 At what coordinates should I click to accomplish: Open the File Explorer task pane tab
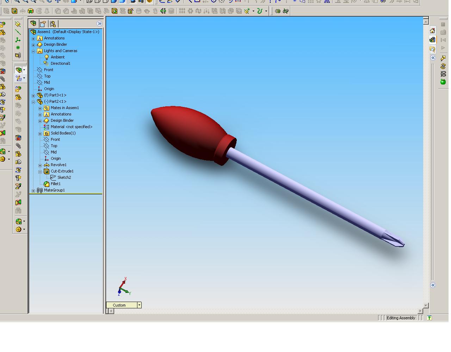(432, 49)
